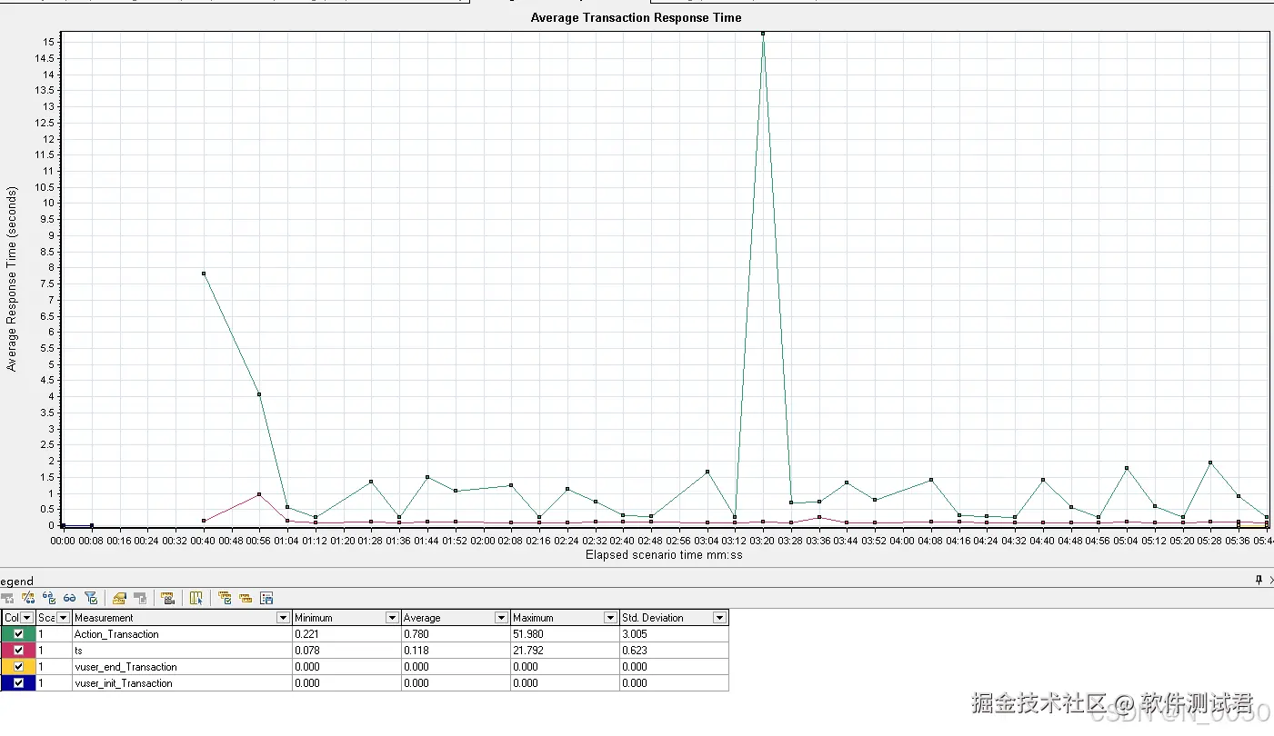Click the last sheet-style icon in legend toolbar
The width and height of the screenshot is (1274, 736).
266,598
